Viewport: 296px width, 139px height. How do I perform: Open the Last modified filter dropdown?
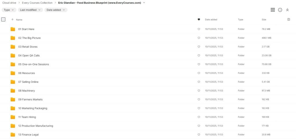30,10
